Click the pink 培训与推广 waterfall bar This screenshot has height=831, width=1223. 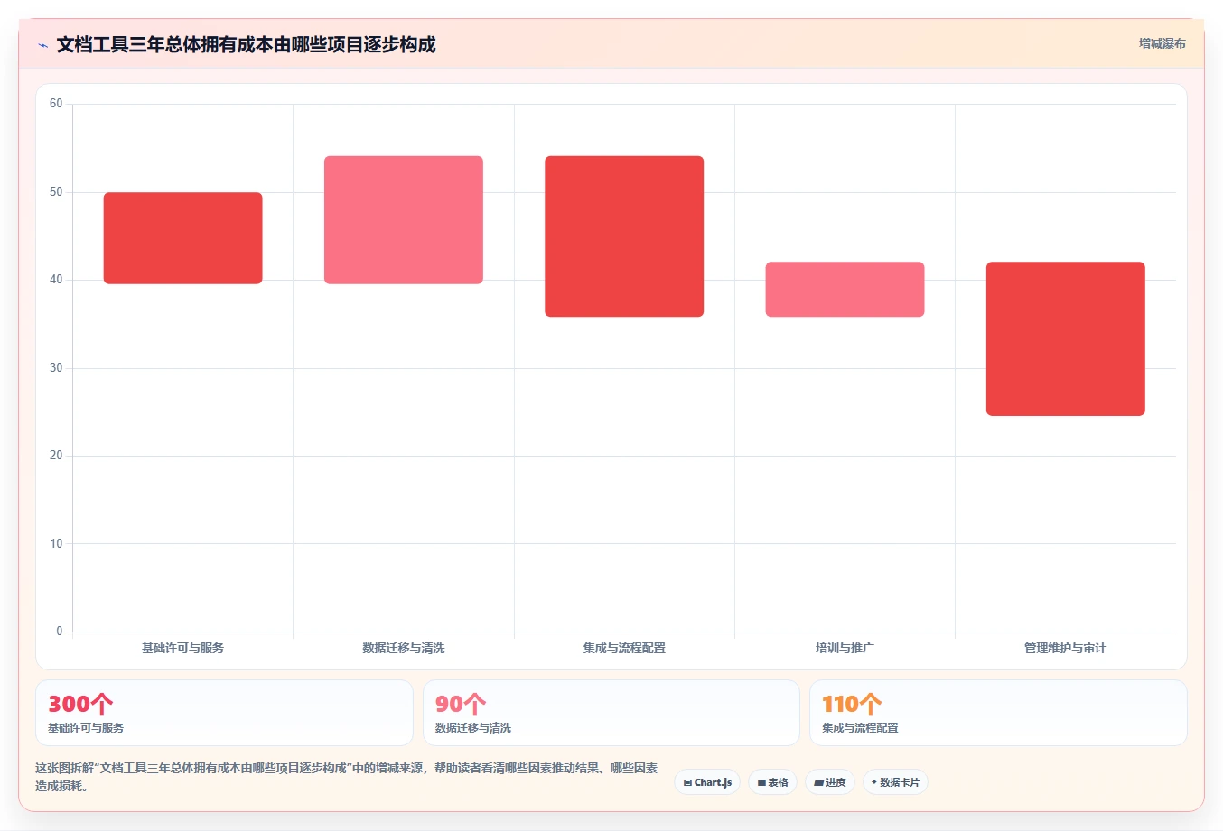click(845, 290)
